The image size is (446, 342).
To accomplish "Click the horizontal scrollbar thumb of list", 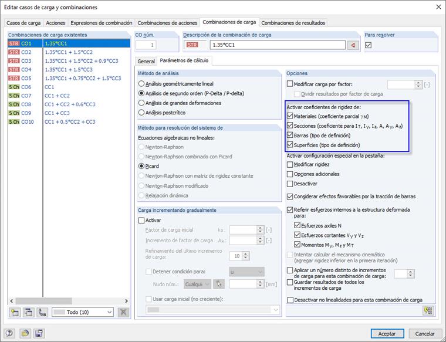I will (43, 301).
